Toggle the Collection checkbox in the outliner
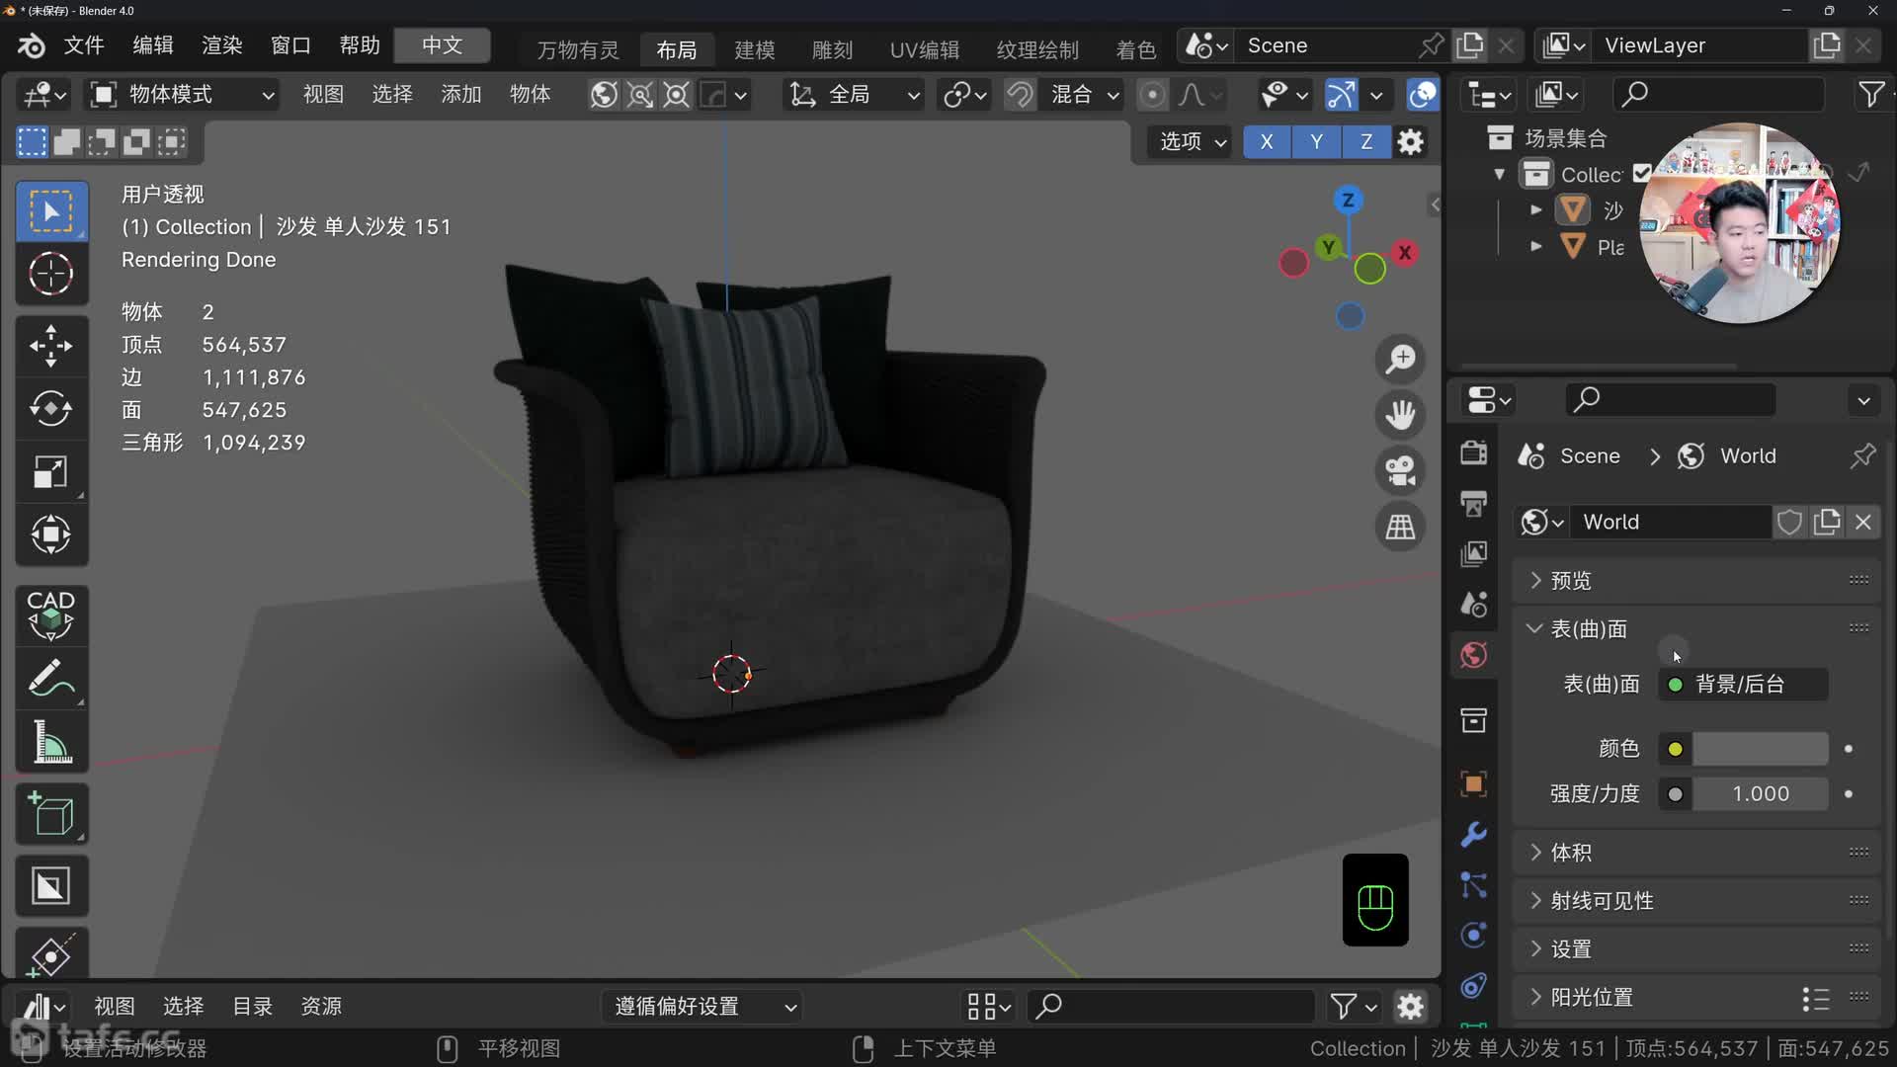The image size is (1897, 1067). click(x=1640, y=173)
